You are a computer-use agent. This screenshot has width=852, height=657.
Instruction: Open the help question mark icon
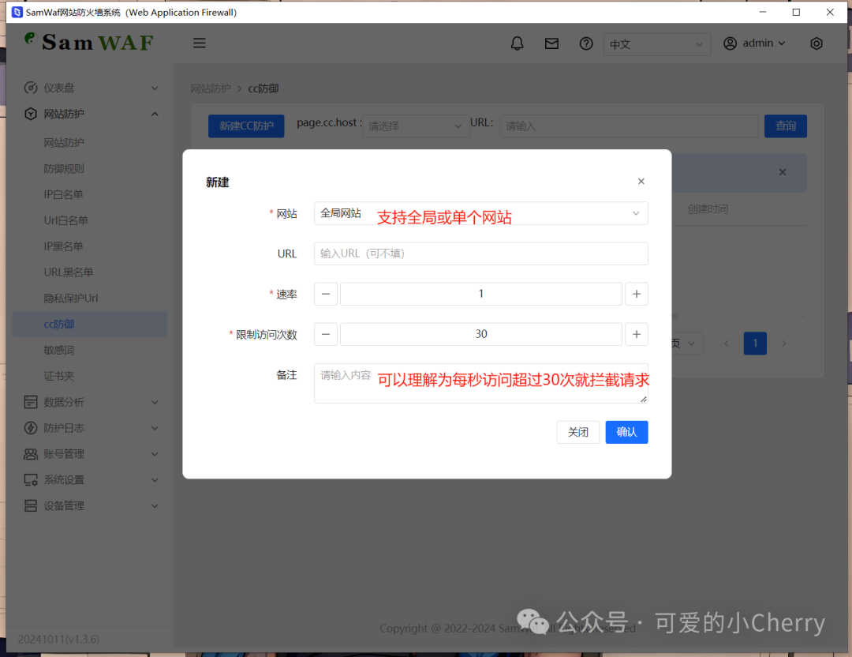(585, 43)
